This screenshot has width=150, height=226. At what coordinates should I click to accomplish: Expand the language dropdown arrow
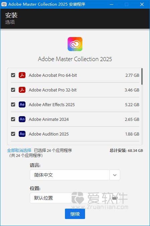115,175
